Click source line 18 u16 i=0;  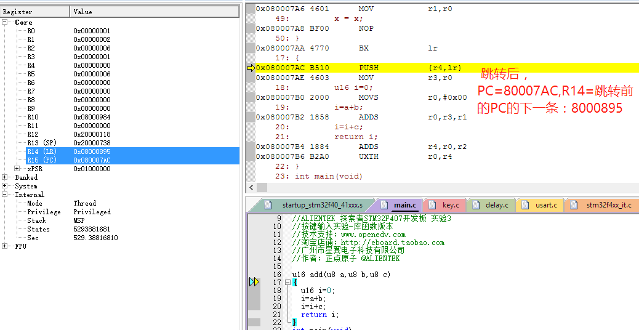[318, 291]
